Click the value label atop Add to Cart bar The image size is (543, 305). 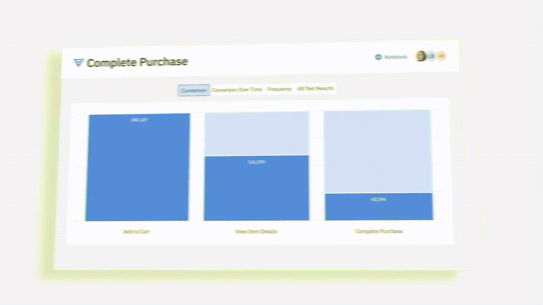pyautogui.click(x=139, y=120)
